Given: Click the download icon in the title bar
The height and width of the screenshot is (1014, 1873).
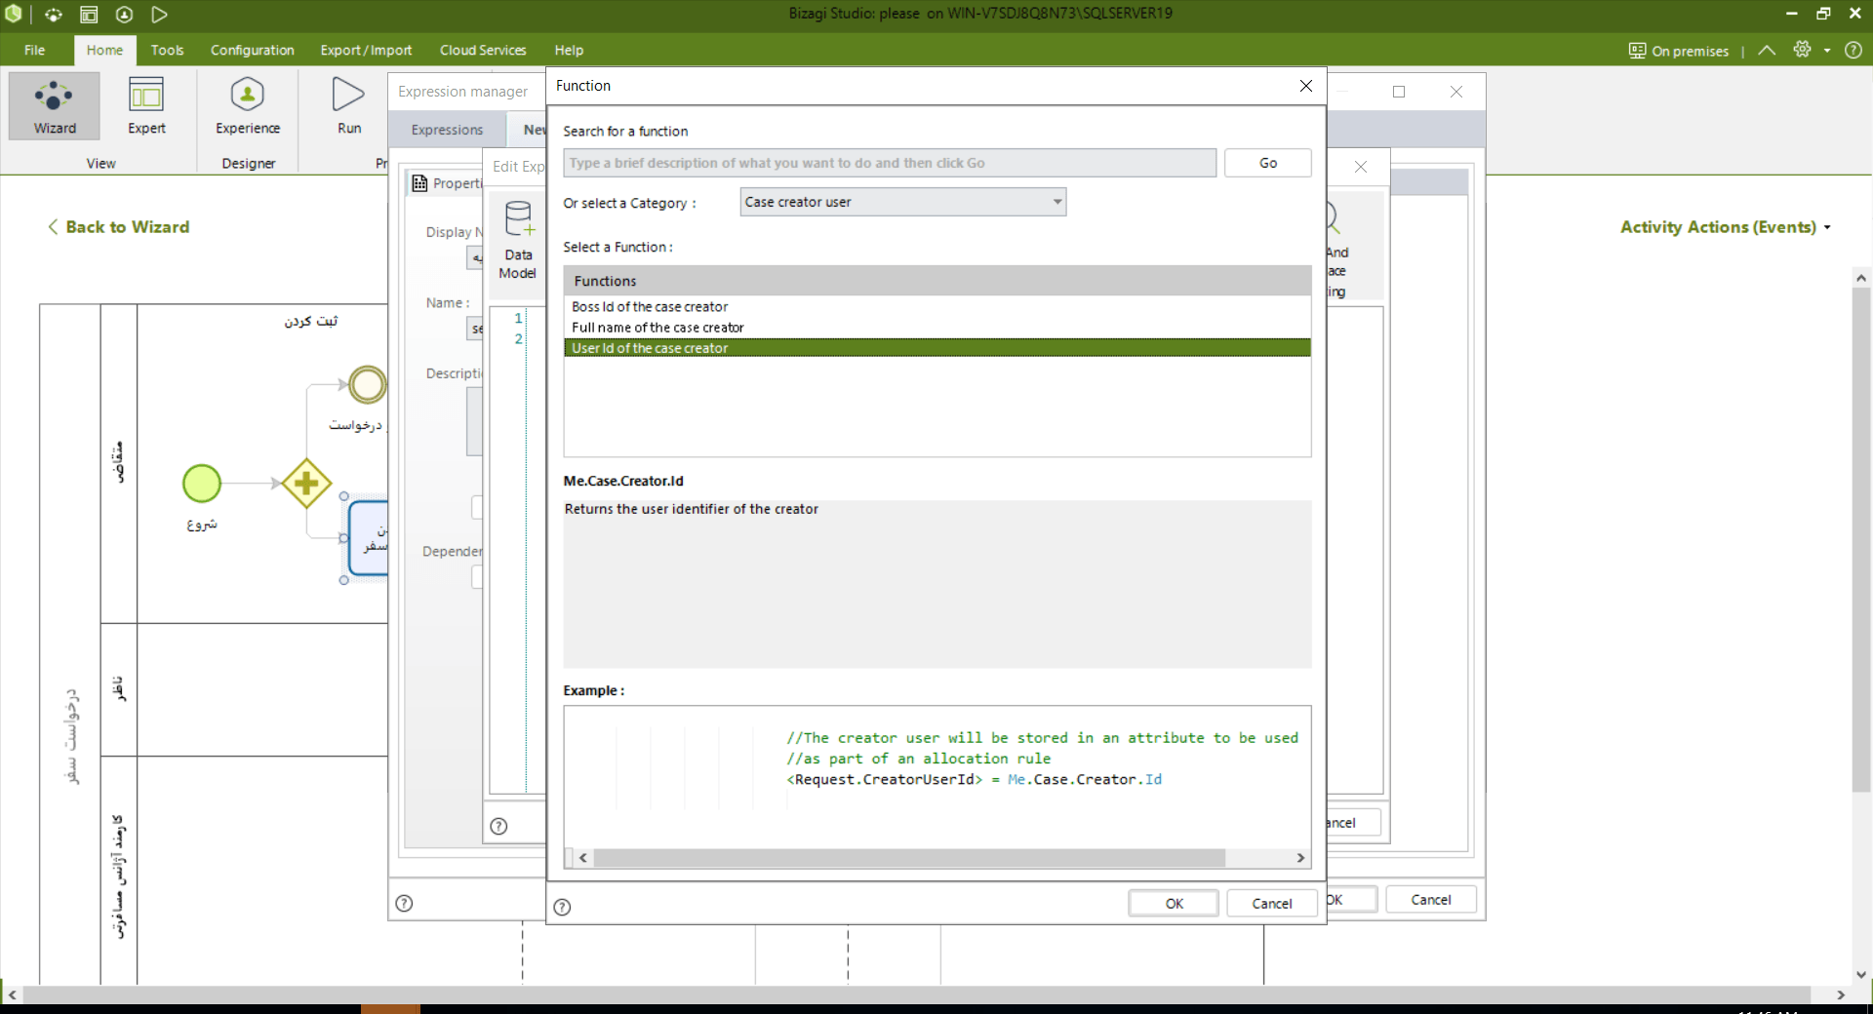Looking at the screenshot, I should click(x=124, y=14).
